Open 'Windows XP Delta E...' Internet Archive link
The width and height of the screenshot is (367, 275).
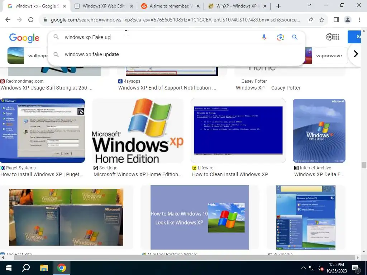click(x=319, y=174)
